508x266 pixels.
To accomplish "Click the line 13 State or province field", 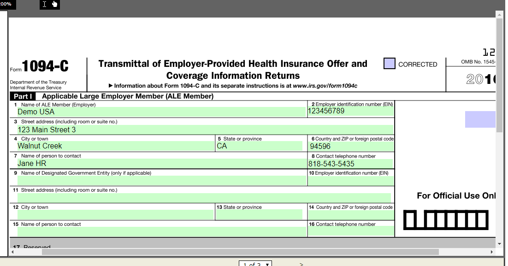I will click(x=260, y=214).
